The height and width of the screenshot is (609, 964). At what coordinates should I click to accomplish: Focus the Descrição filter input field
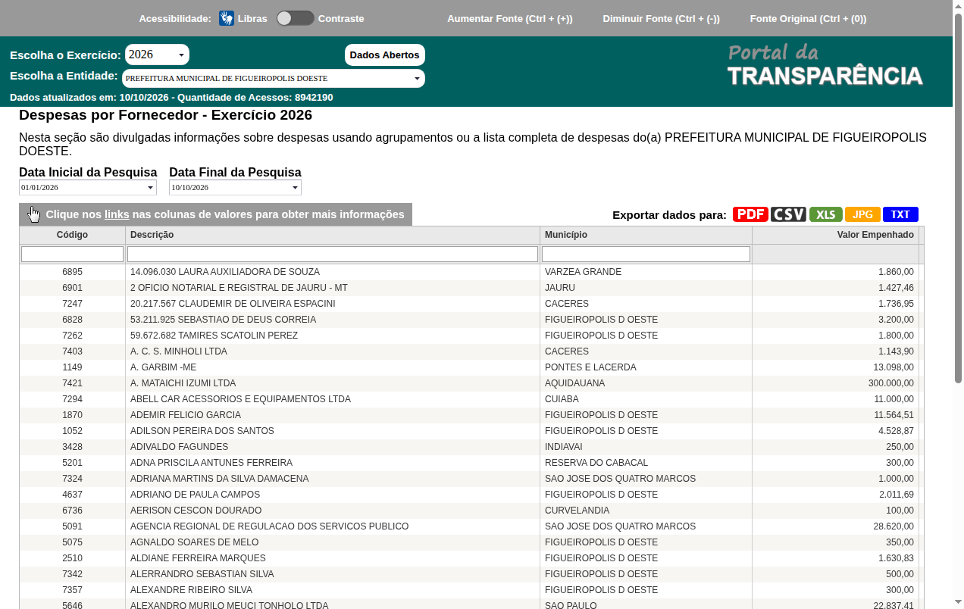(333, 254)
